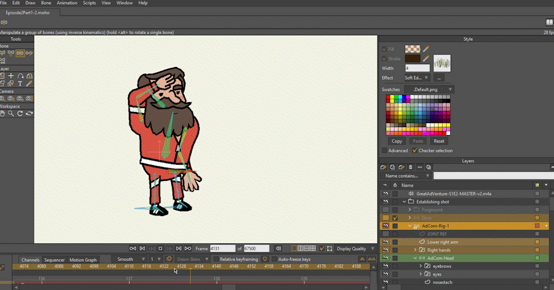Click the Copy style button
This screenshot has width=554, height=290.
(397, 141)
